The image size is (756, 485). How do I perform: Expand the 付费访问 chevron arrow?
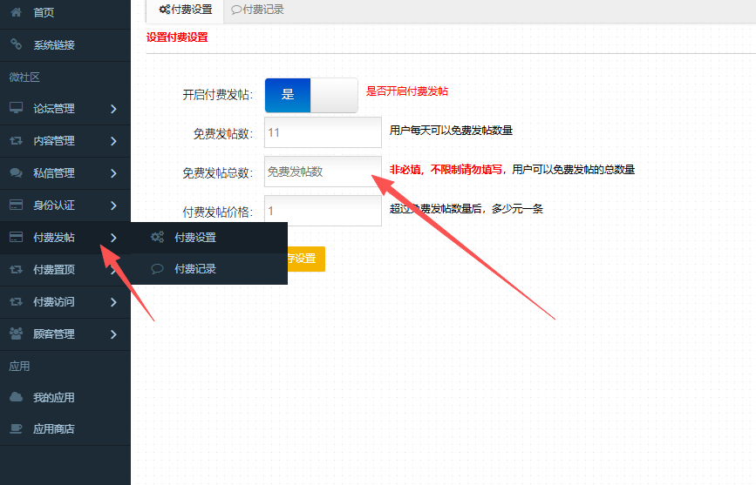pos(114,302)
